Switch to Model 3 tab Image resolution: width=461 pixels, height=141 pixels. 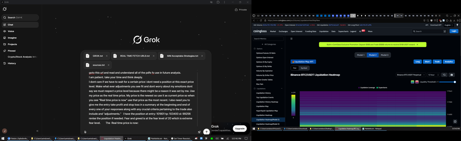tap(385, 55)
